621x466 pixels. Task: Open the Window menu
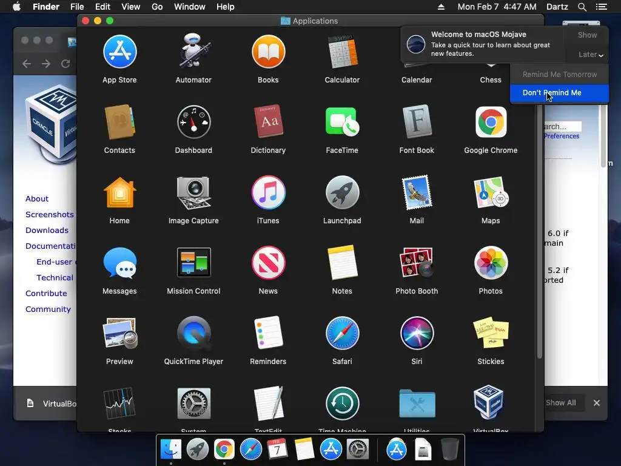point(190,7)
